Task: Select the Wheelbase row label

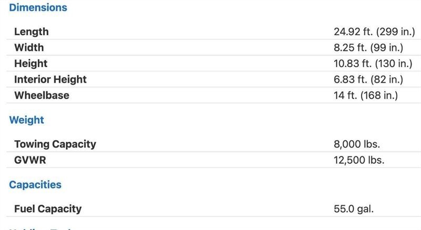Action: click(42, 96)
